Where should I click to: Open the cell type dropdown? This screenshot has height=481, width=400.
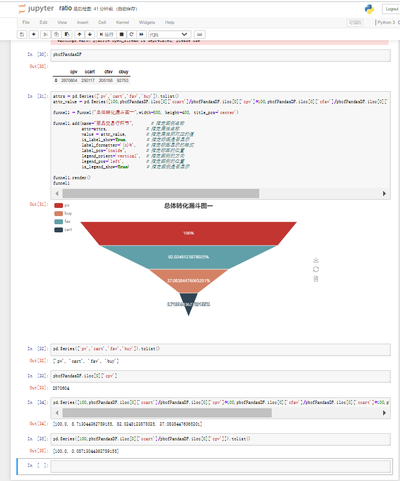pyautogui.click(x=170, y=34)
